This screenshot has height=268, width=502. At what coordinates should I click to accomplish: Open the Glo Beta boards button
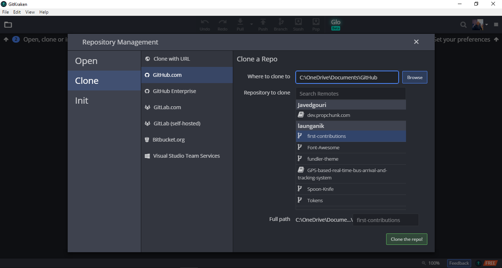(336, 25)
